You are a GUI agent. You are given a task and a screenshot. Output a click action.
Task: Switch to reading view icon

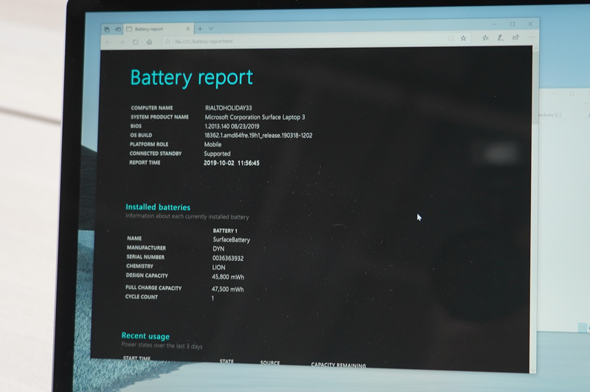(x=451, y=38)
